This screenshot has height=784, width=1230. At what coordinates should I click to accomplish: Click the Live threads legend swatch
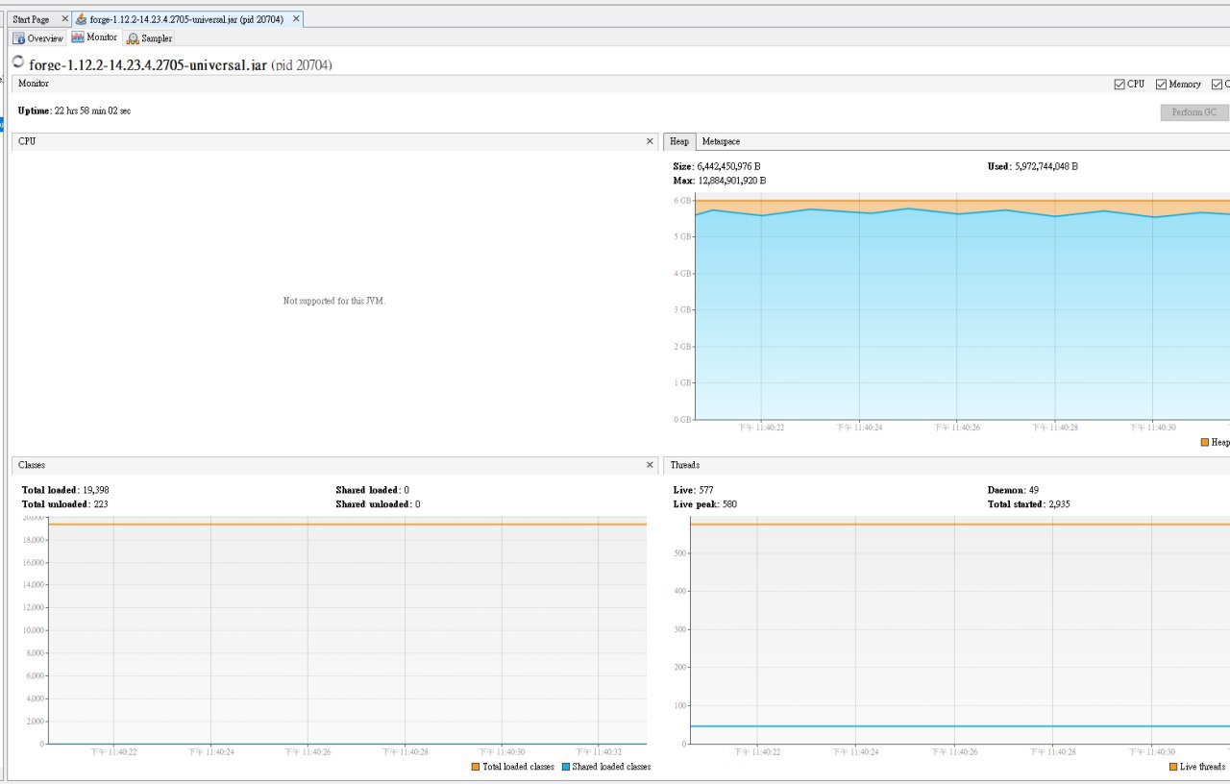coord(1173,767)
